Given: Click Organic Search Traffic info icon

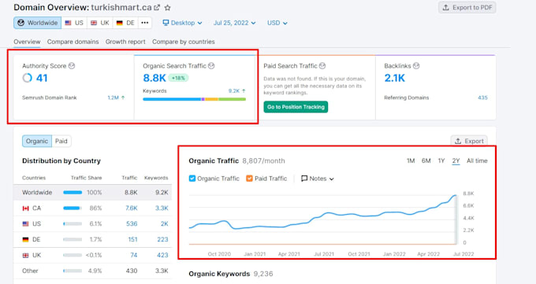Looking at the screenshot, I should point(211,66).
